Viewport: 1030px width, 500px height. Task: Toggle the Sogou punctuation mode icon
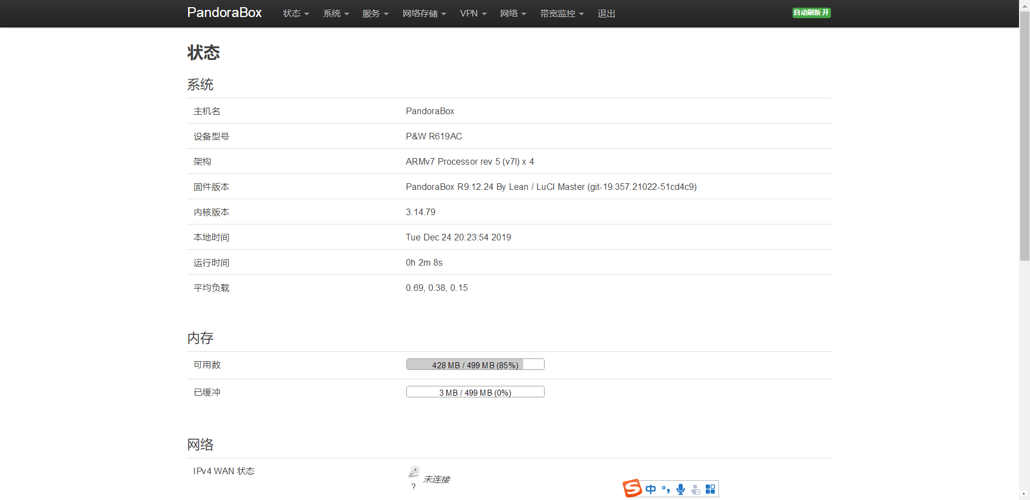[666, 489]
